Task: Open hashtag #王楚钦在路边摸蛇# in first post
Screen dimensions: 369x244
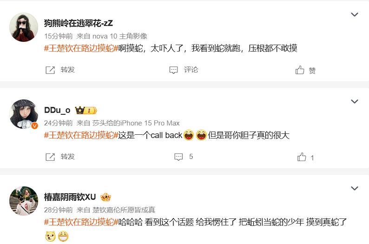Action: pyautogui.click(x=81, y=48)
